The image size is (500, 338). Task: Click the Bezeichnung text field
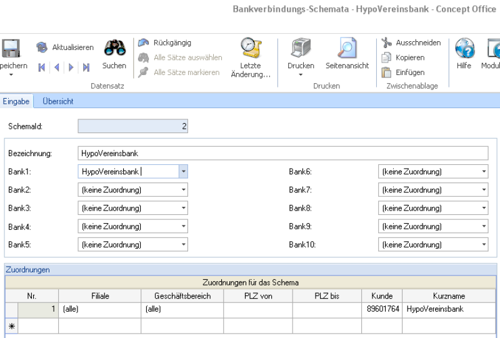pos(283,153)
